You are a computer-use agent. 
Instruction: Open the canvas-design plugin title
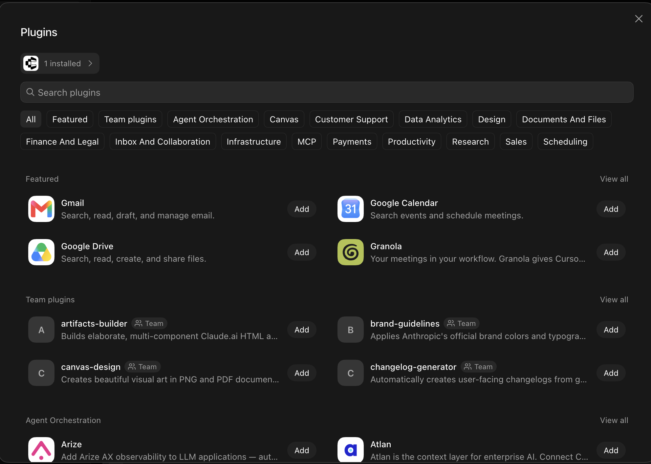pyautogui.click(x=91, y=367)
